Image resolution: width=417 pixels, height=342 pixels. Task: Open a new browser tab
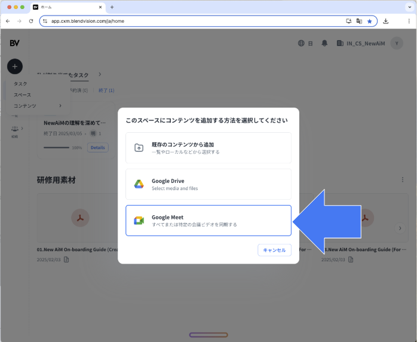[112, 7]
